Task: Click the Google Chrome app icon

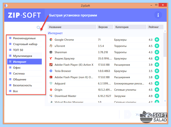Action: click(x=51, y=39)
